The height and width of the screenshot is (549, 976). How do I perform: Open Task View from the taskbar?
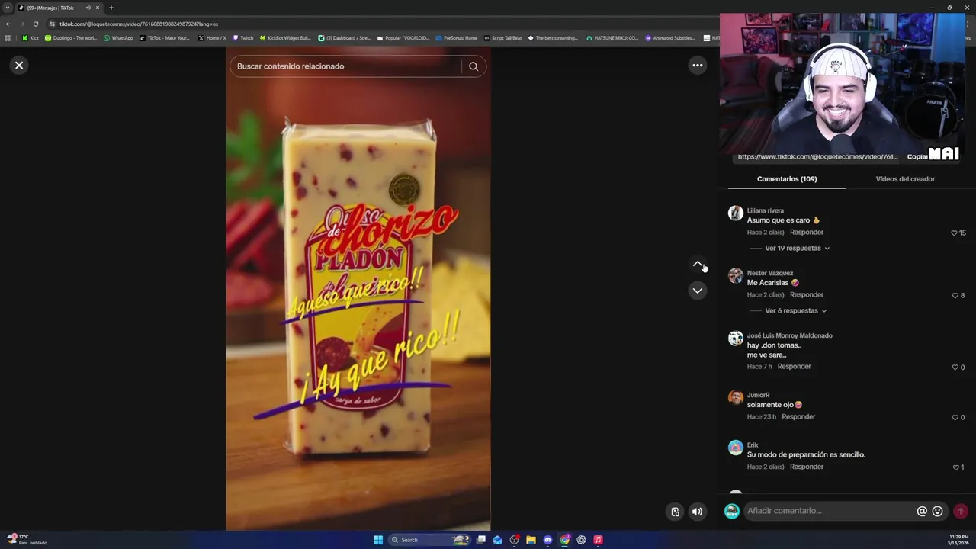[481, 540]
